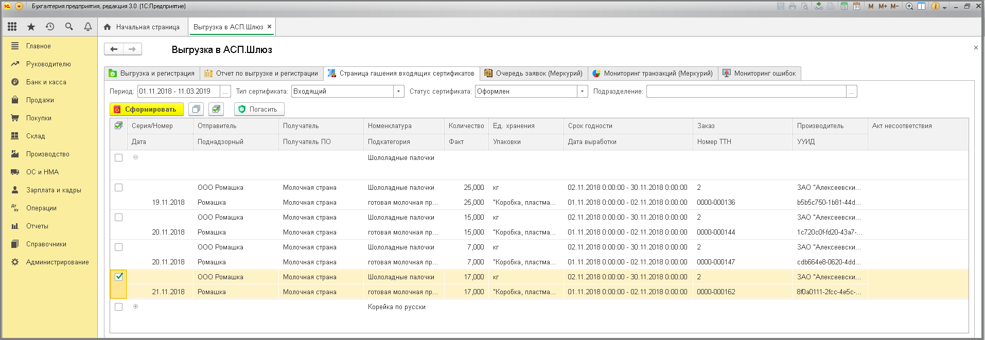Click the Print icon in the title bar
This screenshot has width=985, height=340.
click(x=793, y=6)
